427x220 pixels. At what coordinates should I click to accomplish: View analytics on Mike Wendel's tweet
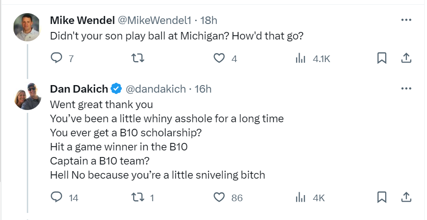click(300, 58)
